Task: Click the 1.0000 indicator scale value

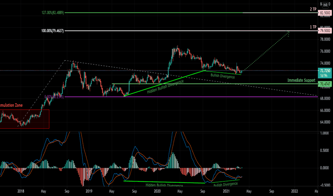Action: pyautogui.click(x=324, y=133)
